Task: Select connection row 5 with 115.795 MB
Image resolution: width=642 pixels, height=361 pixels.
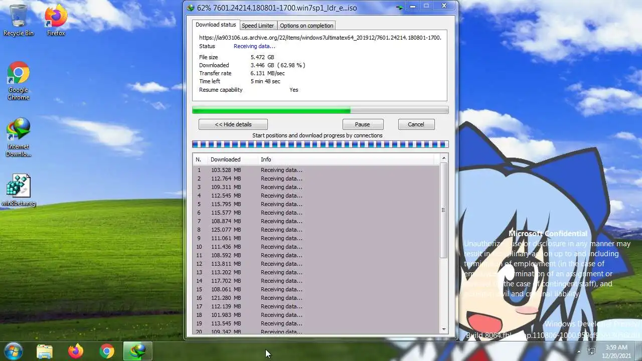Action: [x=316, y=204]
